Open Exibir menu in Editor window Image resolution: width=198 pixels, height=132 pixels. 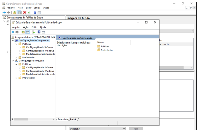click(x=34, y=27)
